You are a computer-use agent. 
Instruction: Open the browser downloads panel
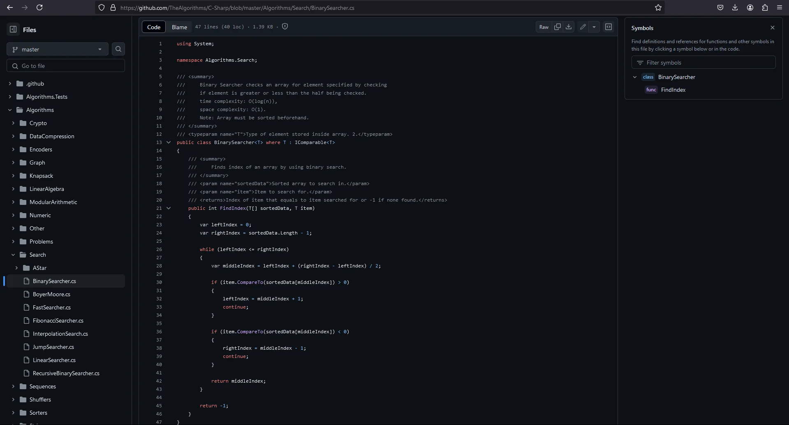(735, 7)
